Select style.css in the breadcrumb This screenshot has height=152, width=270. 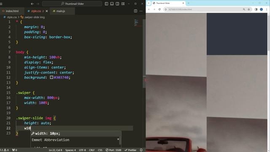click(12, 17)
